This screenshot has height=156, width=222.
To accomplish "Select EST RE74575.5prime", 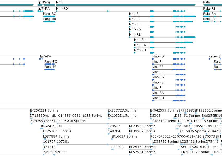I will pyautogui.click(x=142, y=126).
